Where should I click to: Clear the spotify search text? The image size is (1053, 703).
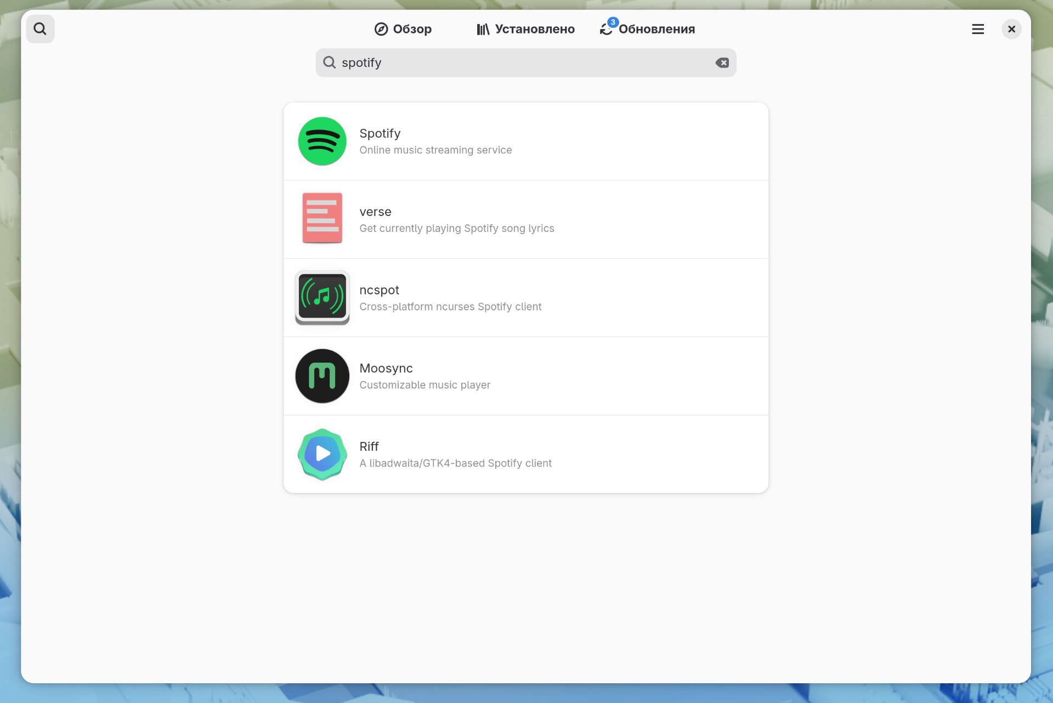tap(722, 63)
